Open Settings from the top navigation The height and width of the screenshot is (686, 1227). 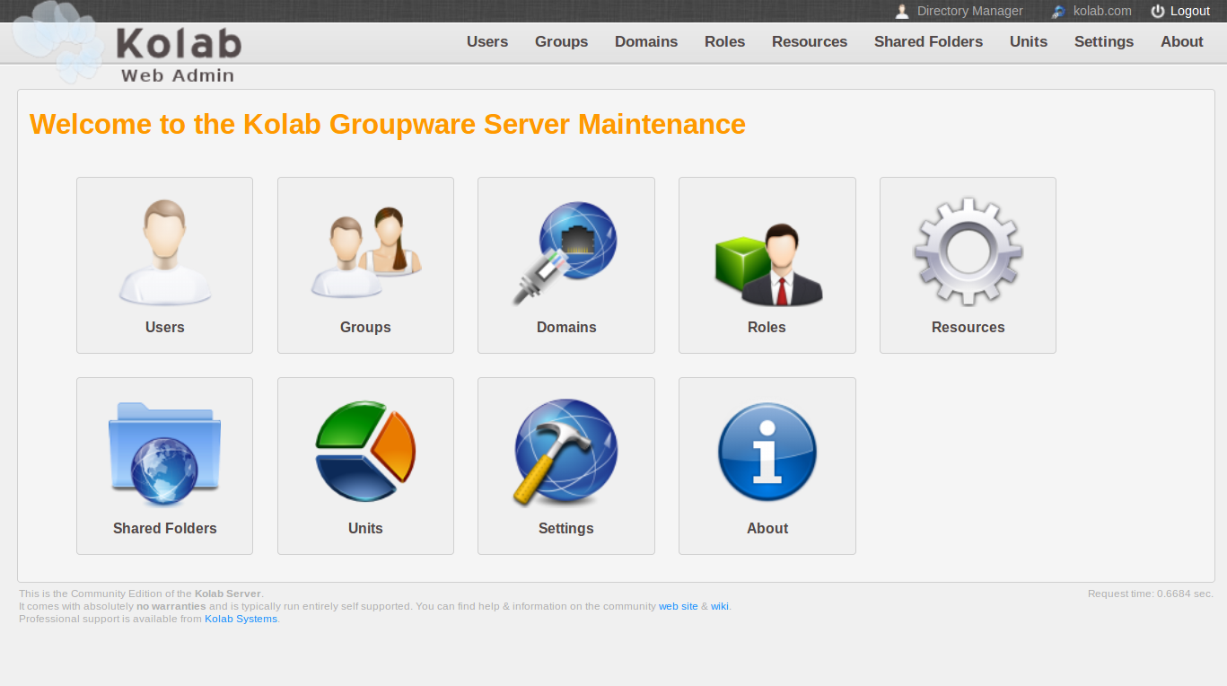point(1104,41)
